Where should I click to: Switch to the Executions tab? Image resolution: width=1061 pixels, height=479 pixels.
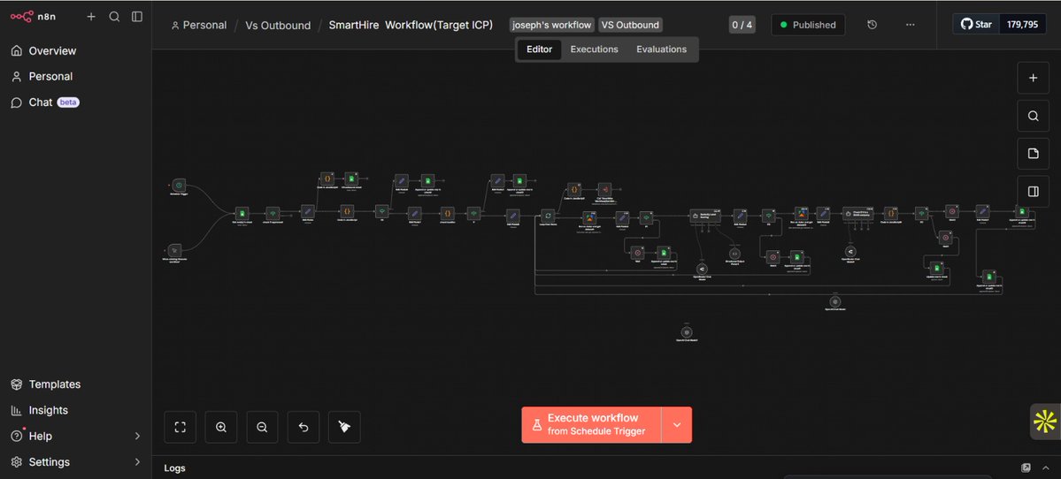coord(594,49)
